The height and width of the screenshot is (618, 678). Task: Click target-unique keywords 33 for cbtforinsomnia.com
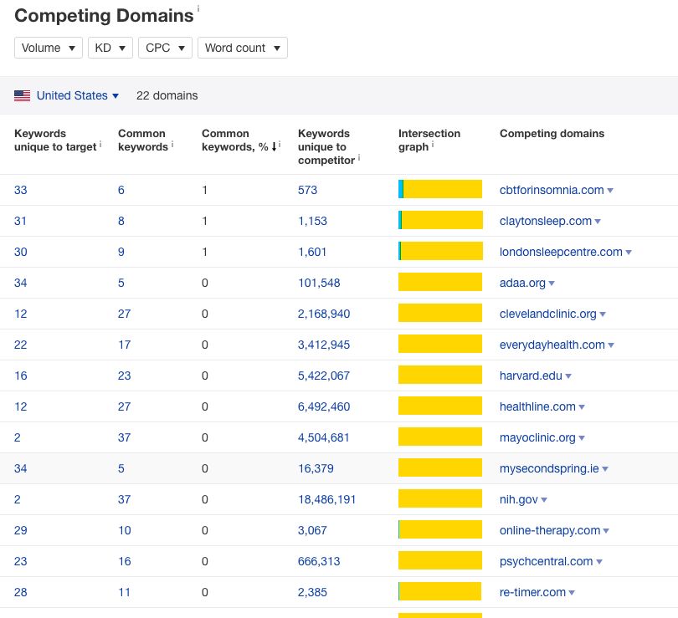tap(21, 190)
